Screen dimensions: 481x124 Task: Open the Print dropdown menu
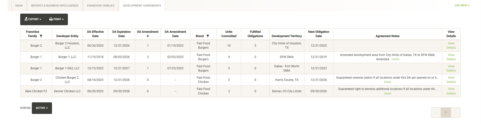(x=57, y=19)
